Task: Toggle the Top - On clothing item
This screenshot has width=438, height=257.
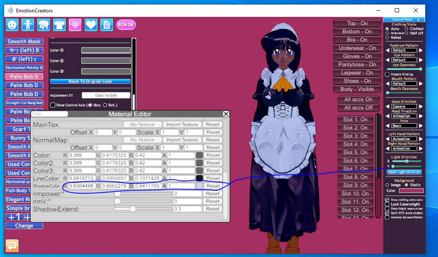Action: point(357,23)
